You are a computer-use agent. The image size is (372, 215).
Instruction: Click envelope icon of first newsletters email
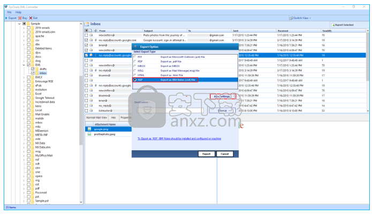pyautogui.click(x=91, y=35)
